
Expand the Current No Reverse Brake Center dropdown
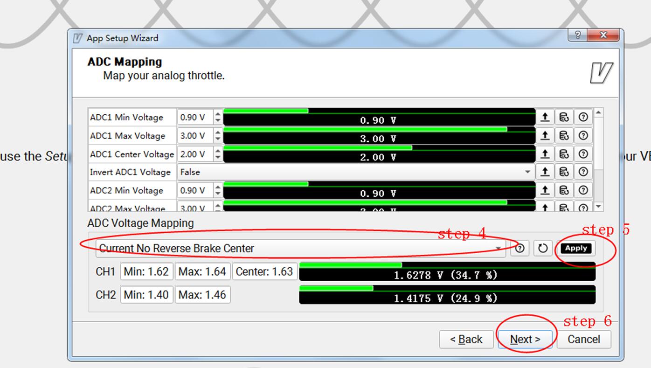(x=499, y=248)
